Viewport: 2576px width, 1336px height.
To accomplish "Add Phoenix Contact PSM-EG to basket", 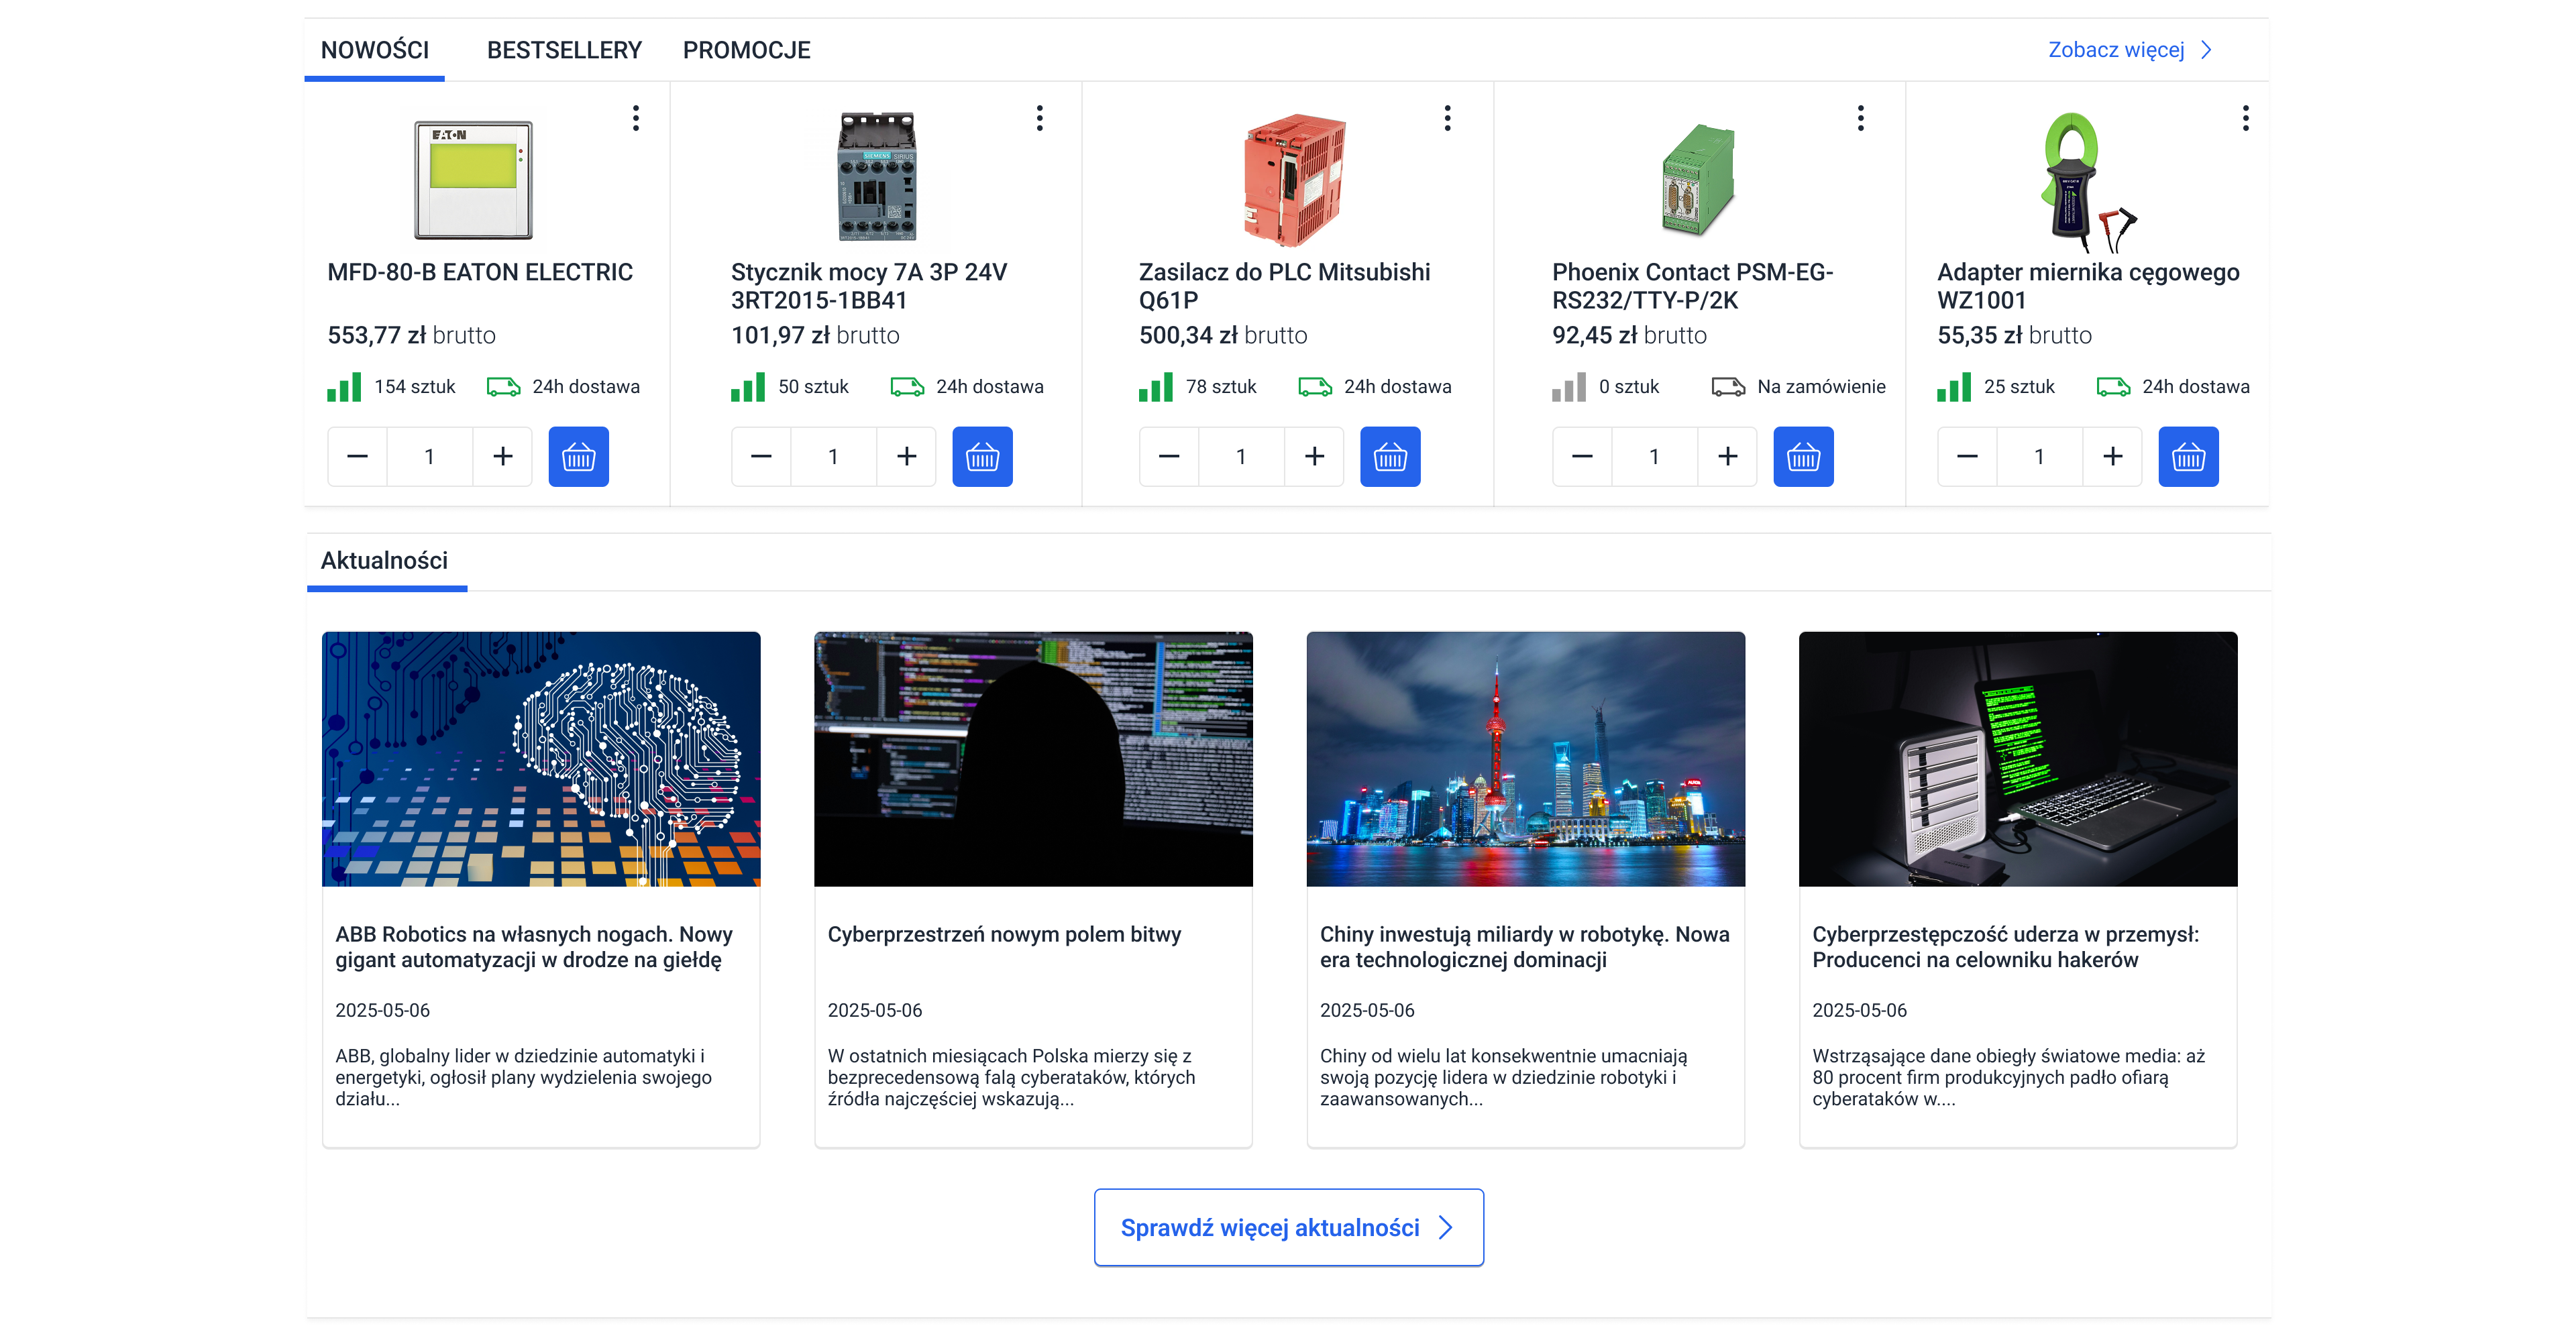I will click(1802, 457).
